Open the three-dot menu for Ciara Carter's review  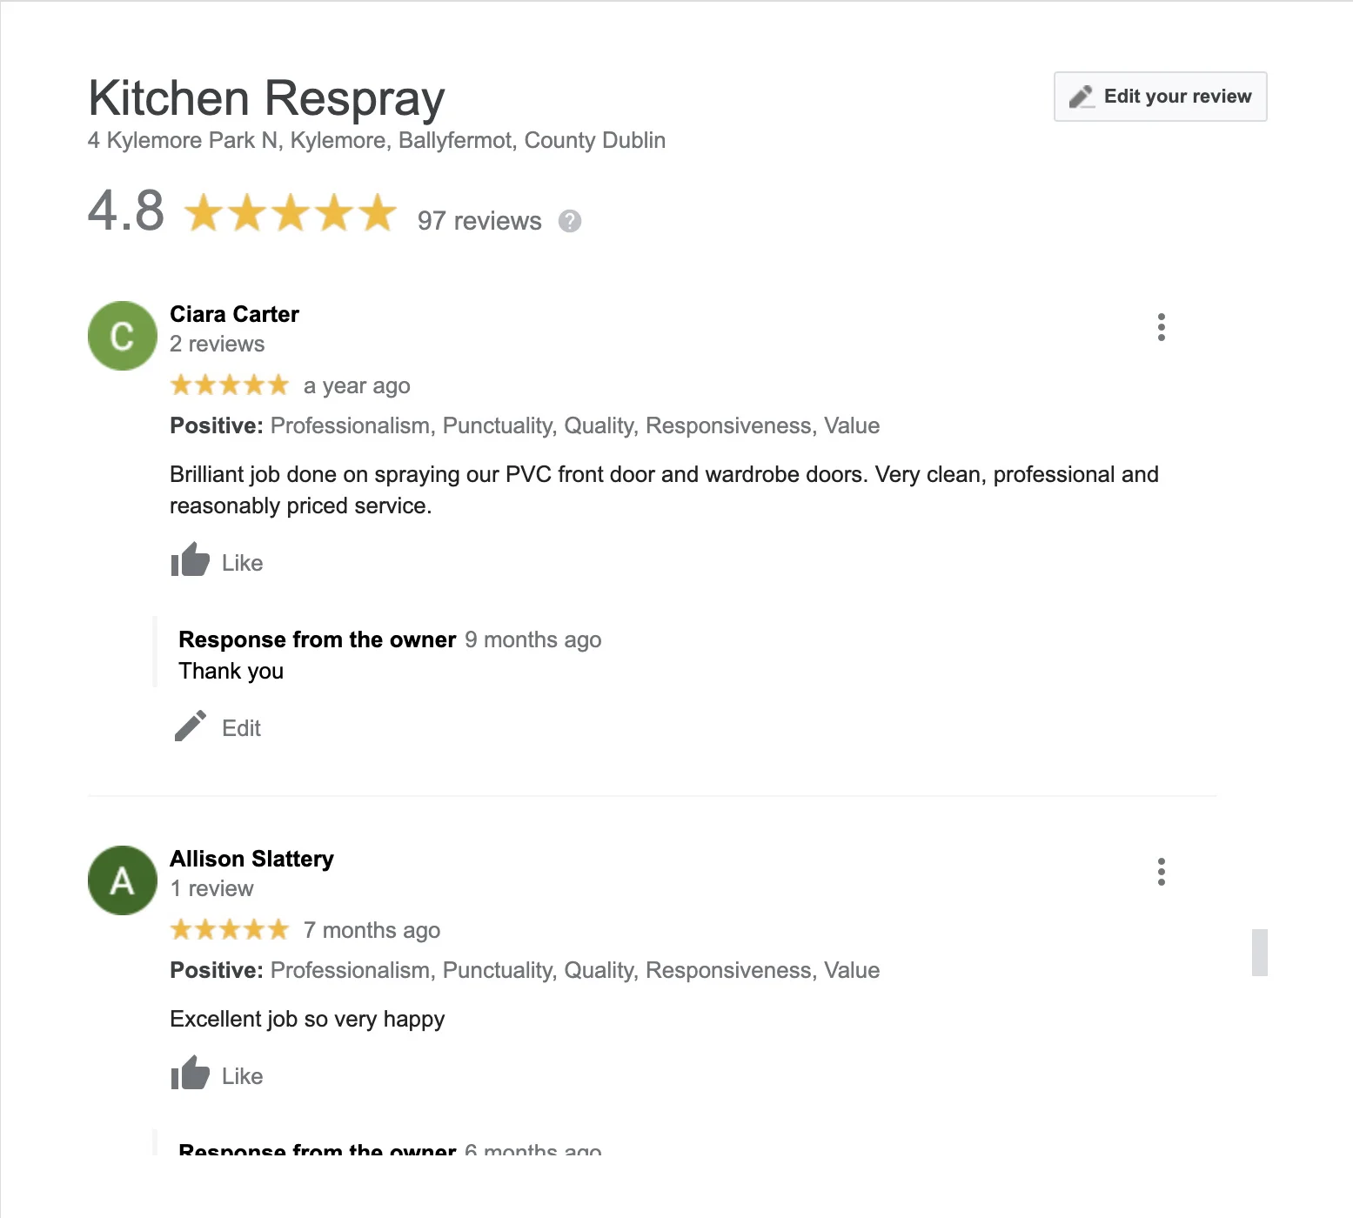tap(1161, 327)
